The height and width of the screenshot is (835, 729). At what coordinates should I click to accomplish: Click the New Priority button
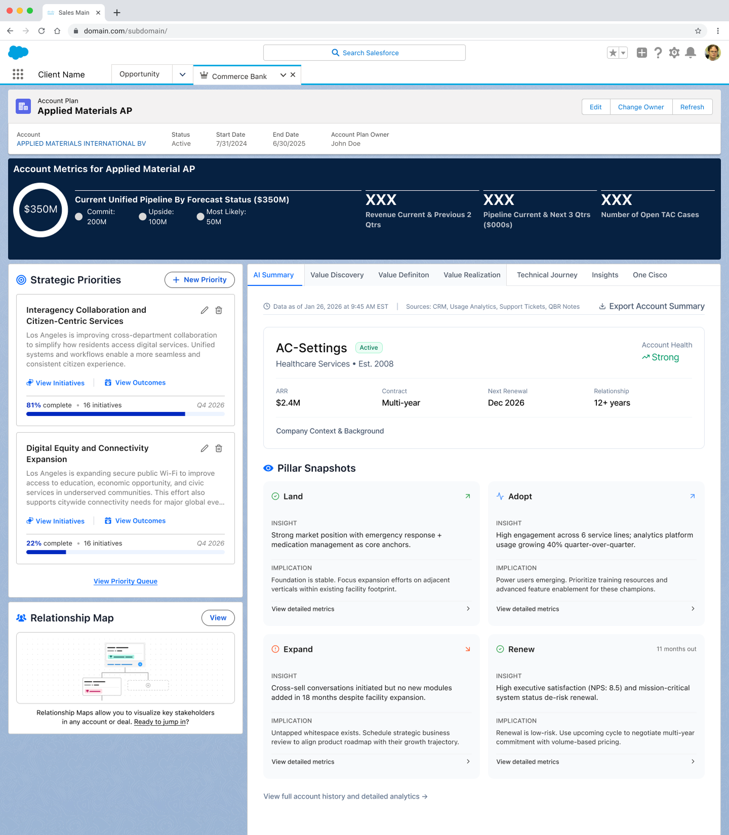[199, 280]
